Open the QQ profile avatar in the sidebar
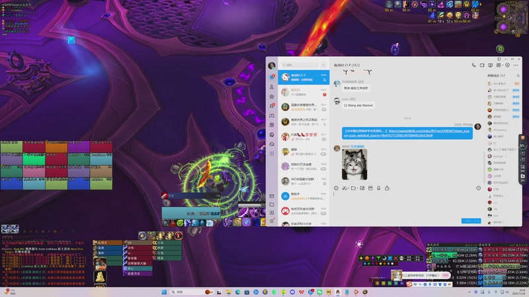This screenshot has width=529, height=297. tap(272, 65)
